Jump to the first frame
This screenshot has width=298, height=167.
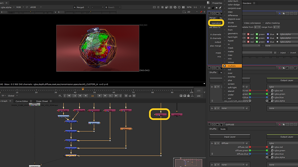point(69,96)
